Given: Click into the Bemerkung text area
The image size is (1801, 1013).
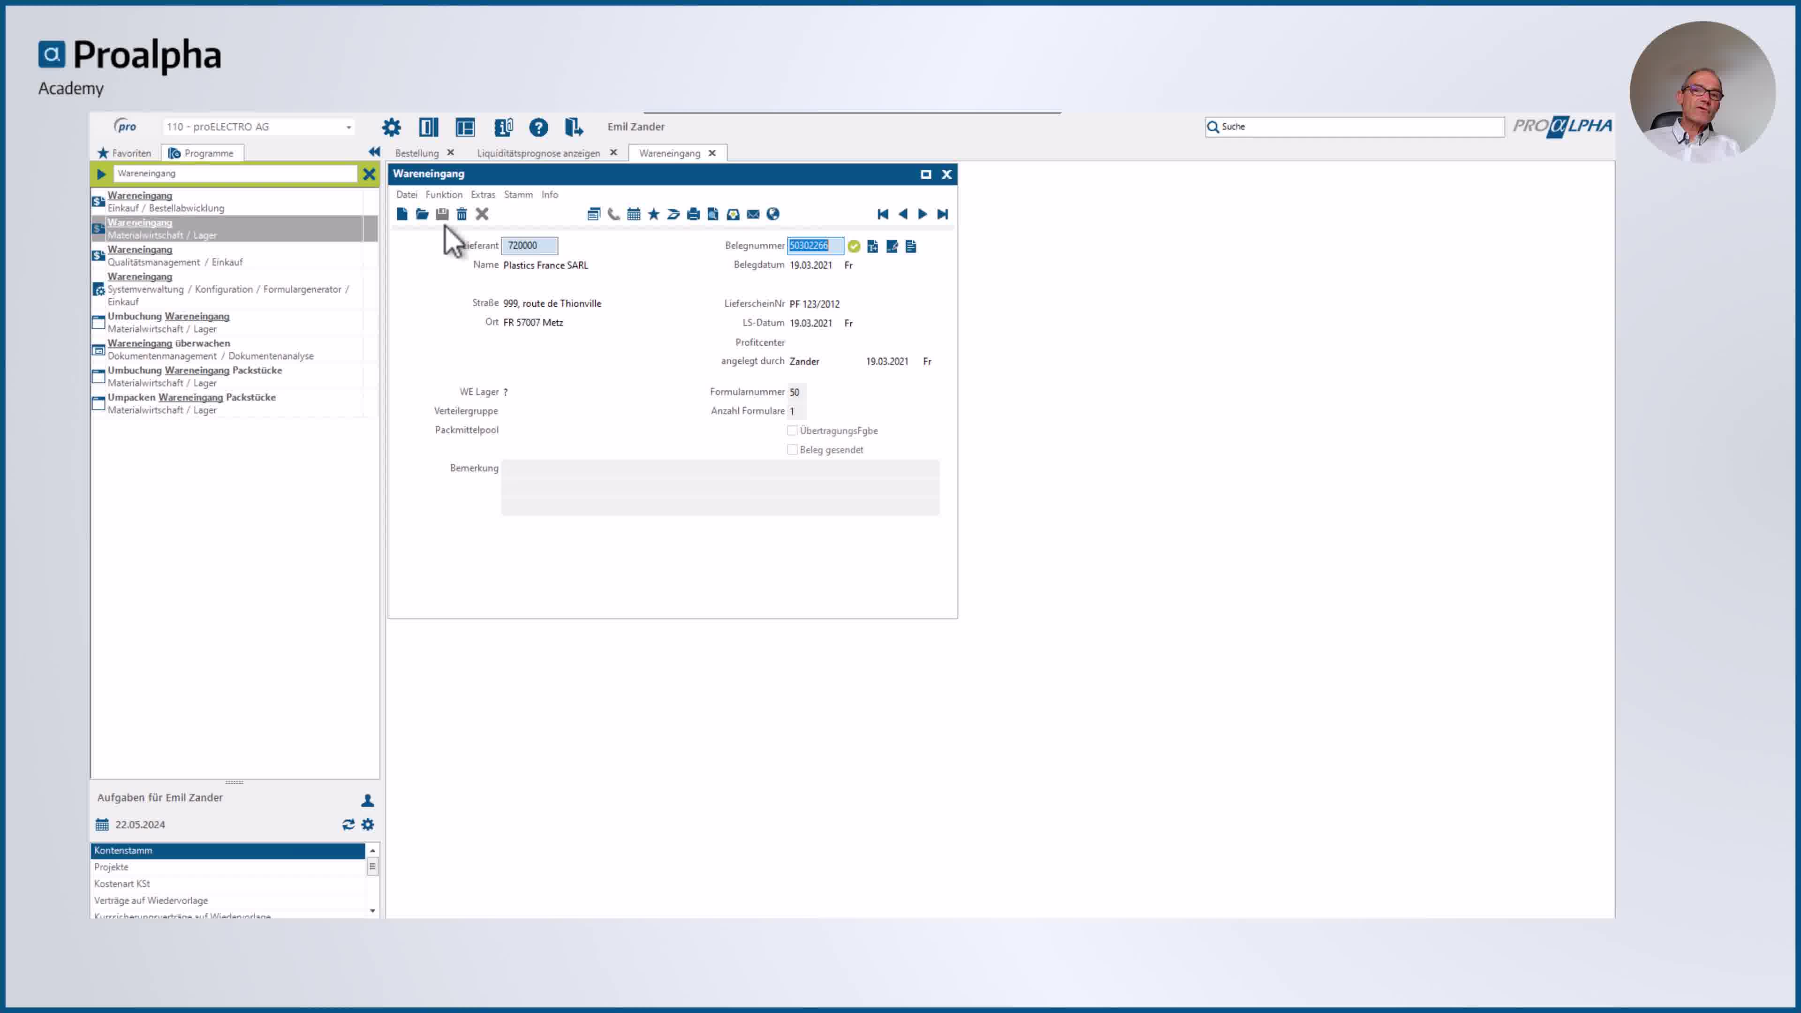Looking at the screenshot, I should coord(720,487).
